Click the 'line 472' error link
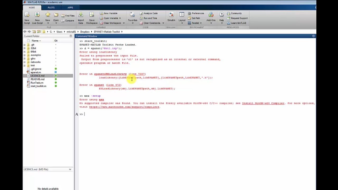Screen dimensions: 338x190 point(114,85)
